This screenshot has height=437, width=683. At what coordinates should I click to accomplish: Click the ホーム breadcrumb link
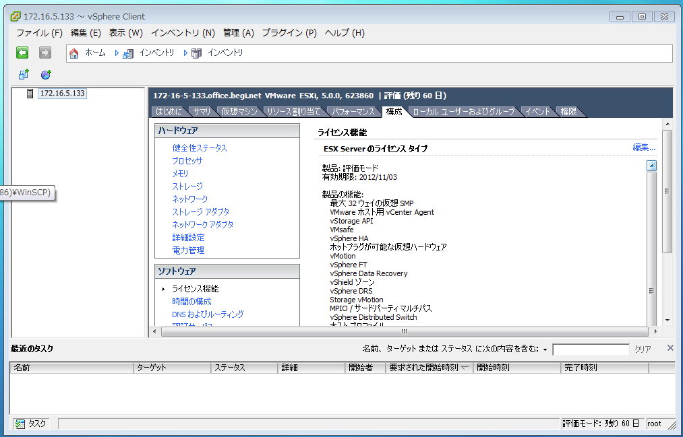(x=95, y=53)
